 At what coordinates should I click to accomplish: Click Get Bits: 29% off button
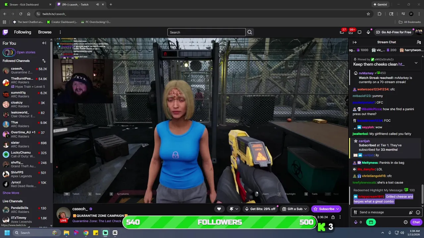260,209
